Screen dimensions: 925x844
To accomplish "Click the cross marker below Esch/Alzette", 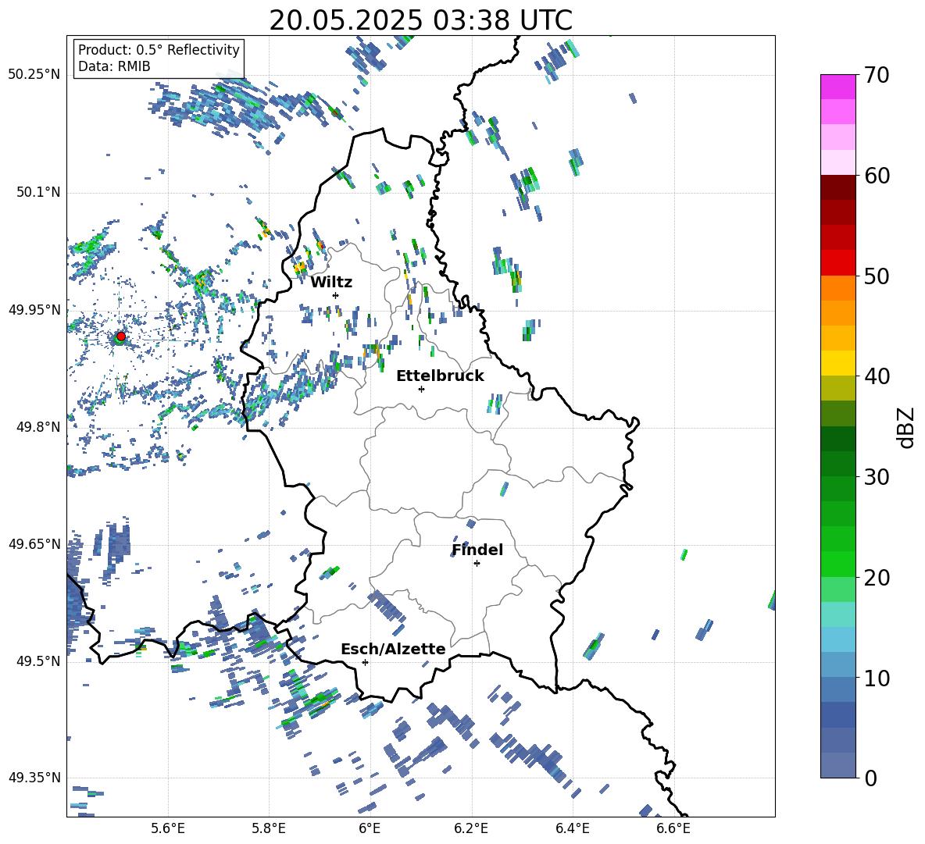I will 365,662.
